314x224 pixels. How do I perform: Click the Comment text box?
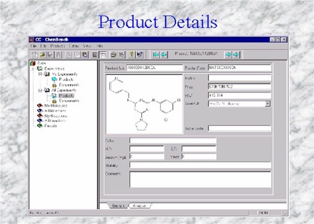pyautogui.click(x=200, y=179)
